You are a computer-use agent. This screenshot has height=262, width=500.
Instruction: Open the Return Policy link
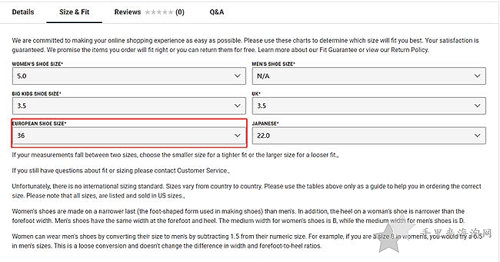pos(409,50)
